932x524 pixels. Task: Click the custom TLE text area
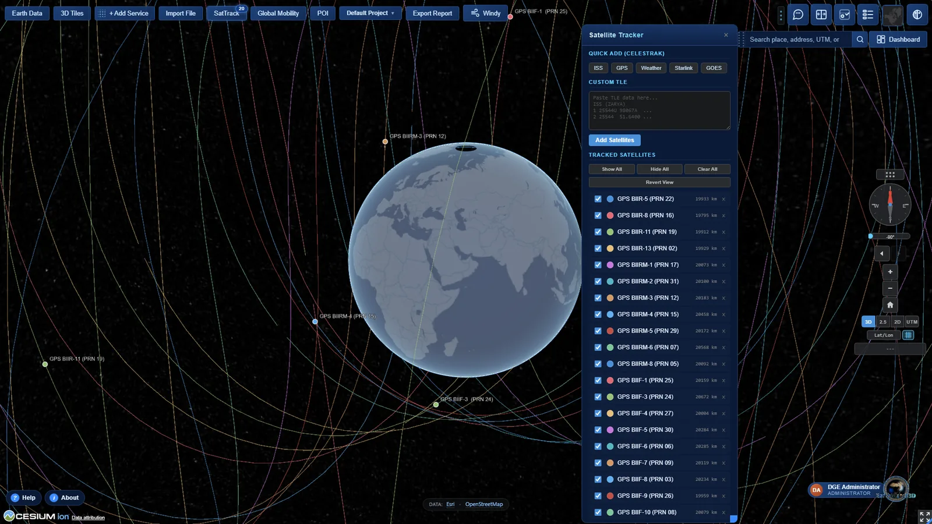[659, 110]
